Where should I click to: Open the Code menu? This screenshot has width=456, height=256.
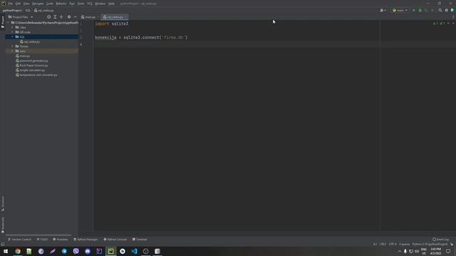click(50, 4)
